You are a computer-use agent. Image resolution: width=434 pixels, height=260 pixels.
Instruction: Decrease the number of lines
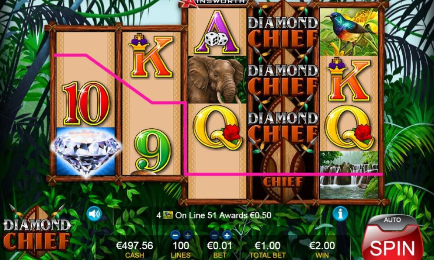[175, 235]
